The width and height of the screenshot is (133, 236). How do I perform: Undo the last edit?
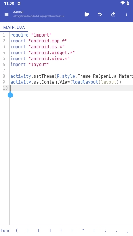point(100,14)
